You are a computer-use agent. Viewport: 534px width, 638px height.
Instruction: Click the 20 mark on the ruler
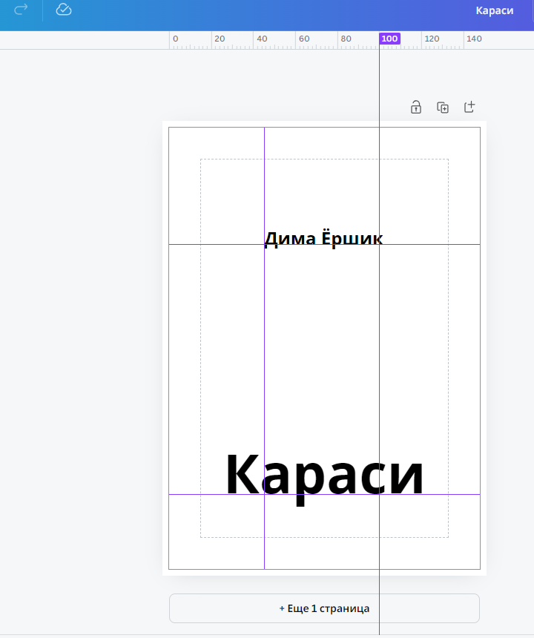coord(220,39)
